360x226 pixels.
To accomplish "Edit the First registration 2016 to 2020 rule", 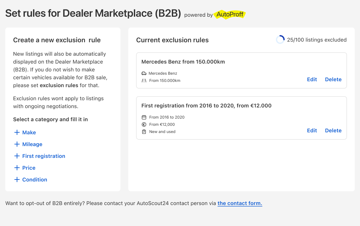I will pyautogui.click(x=312, y=130).
